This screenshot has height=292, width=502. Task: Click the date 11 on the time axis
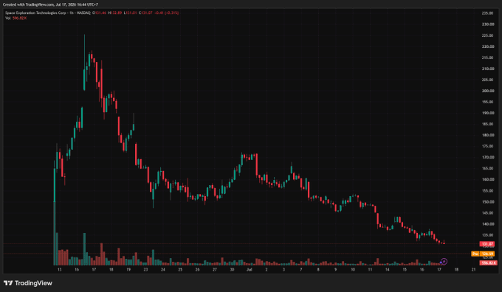pyautogui.click(x=370, y=270)
